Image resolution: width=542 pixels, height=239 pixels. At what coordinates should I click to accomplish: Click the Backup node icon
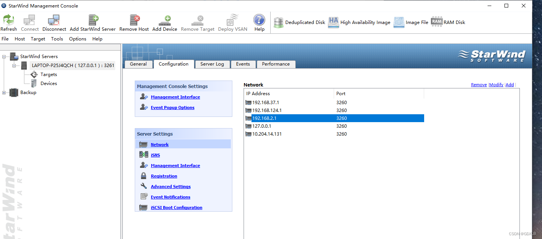(x=14, y=93)
